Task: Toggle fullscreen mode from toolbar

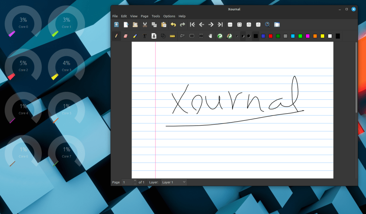Action: point(277,25)
